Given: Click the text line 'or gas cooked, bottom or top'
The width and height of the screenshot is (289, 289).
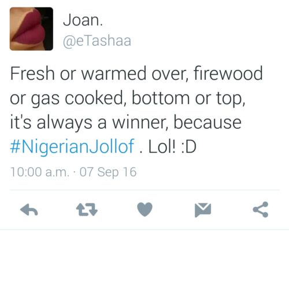Looking at the screenshot, I should 127,98.
